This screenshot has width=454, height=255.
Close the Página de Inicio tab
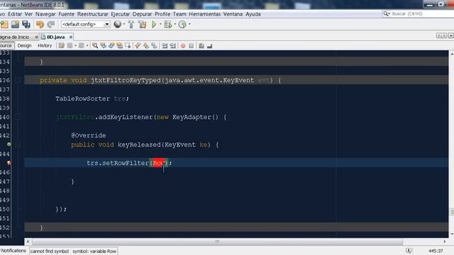(x=36, y=37)
